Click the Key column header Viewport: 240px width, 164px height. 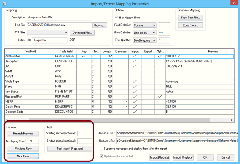click(84, 52)
